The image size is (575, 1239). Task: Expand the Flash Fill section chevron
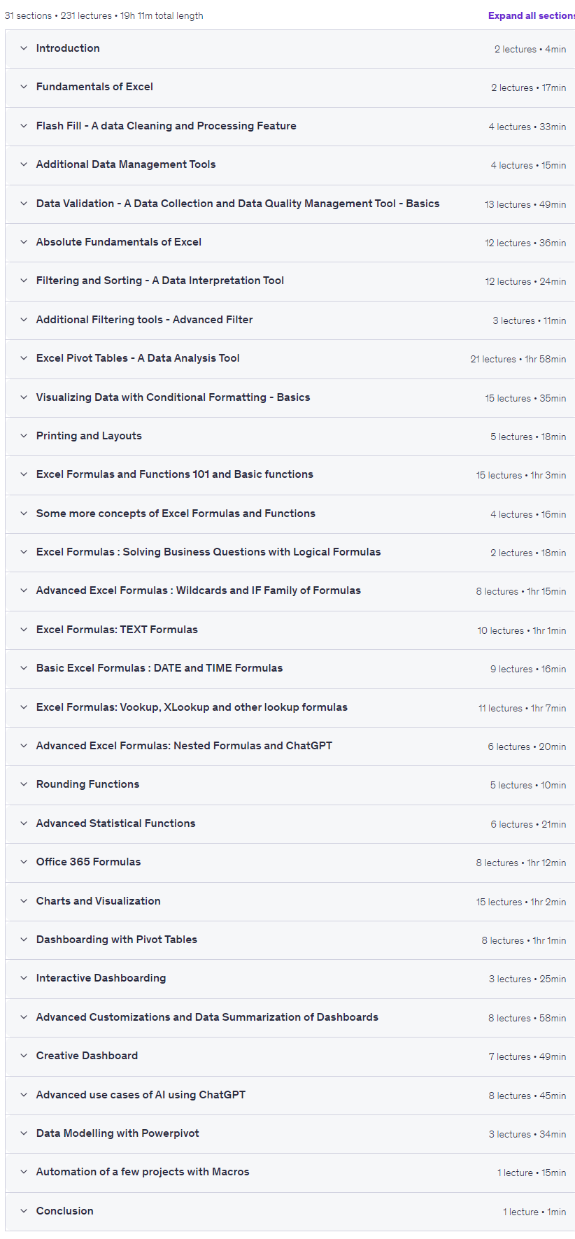tap(24, 126)
